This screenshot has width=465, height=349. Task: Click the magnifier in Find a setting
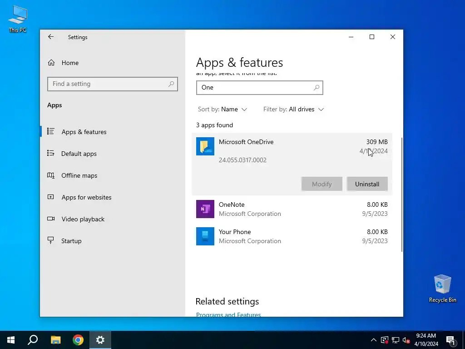coord(171,84)
